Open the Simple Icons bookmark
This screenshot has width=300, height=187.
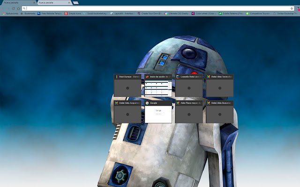73,14
